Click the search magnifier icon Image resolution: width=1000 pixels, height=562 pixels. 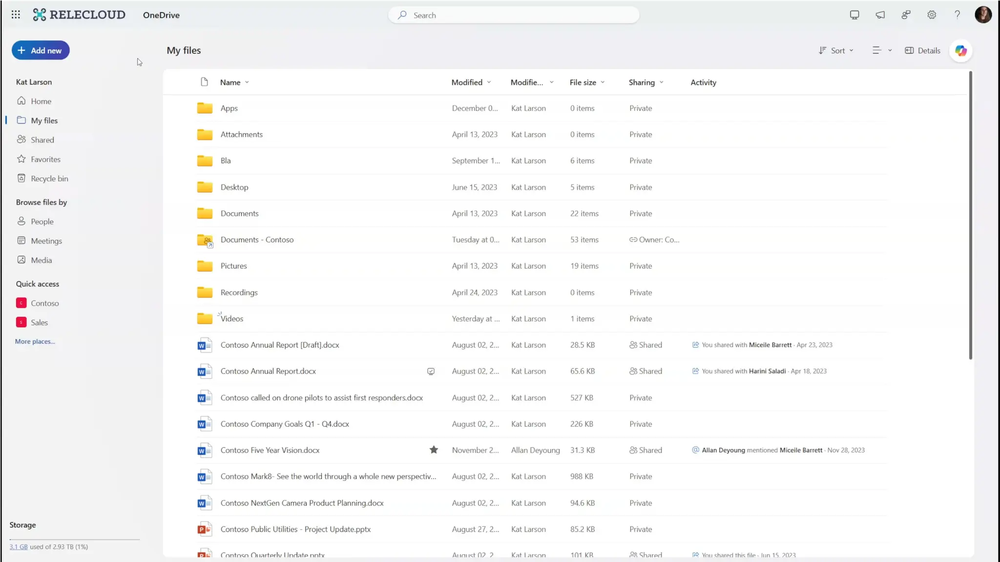402,15
